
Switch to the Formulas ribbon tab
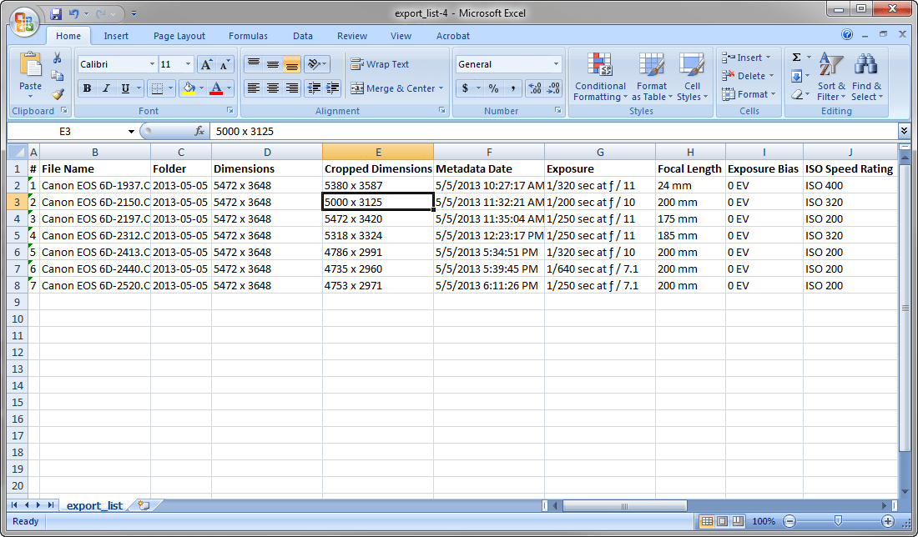click(x=248, y=36)
